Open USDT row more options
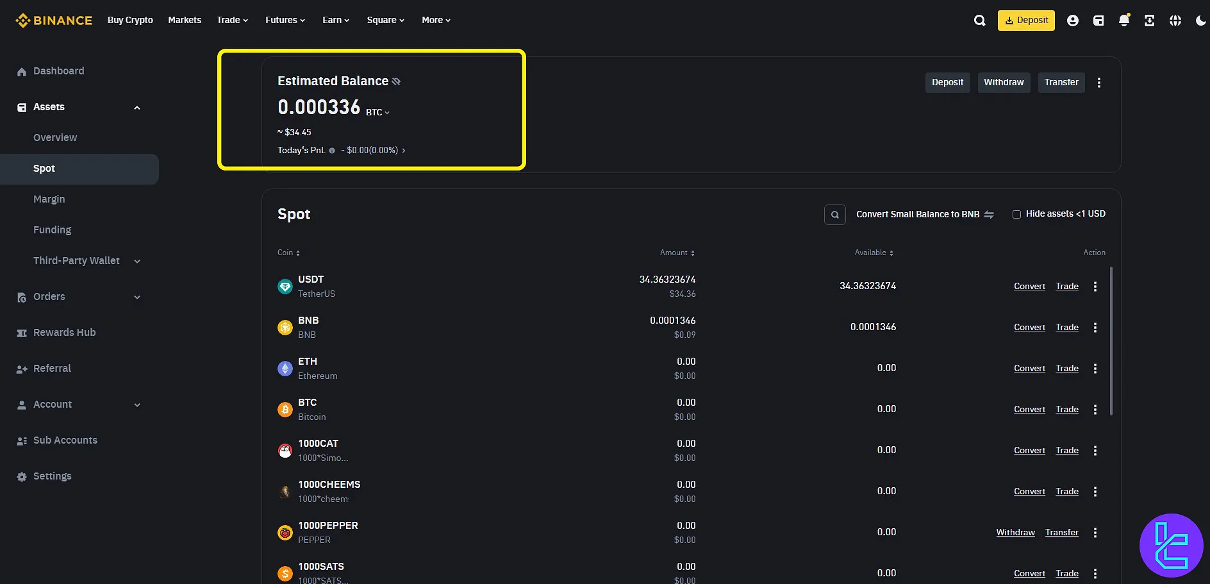The height and width of the screenshot is (584, 1210). point(1095,287)
